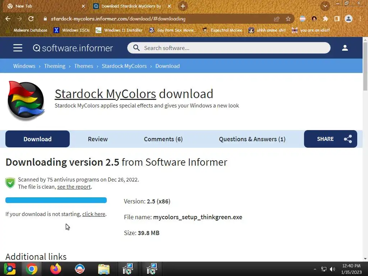
Task: Click the blue download progress bar
Action: pos(56,200)
